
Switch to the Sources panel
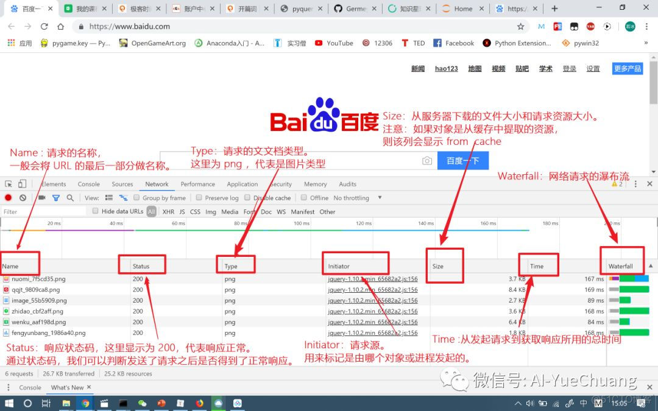click(x=122, y=184)
